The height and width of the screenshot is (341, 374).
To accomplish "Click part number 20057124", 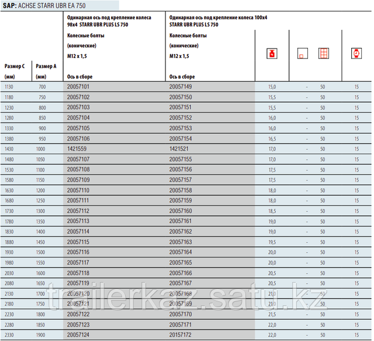I will [x=78, y=335].
